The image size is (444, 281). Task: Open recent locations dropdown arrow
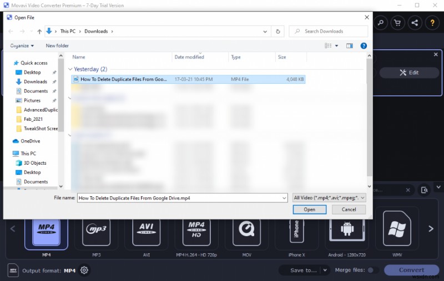(32, 32)
